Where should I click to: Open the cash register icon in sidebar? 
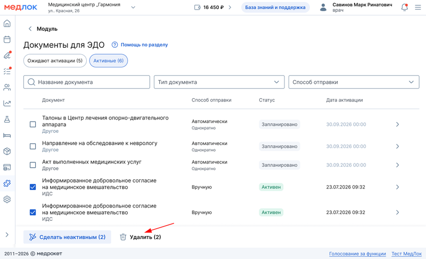[x=7, y=167]
